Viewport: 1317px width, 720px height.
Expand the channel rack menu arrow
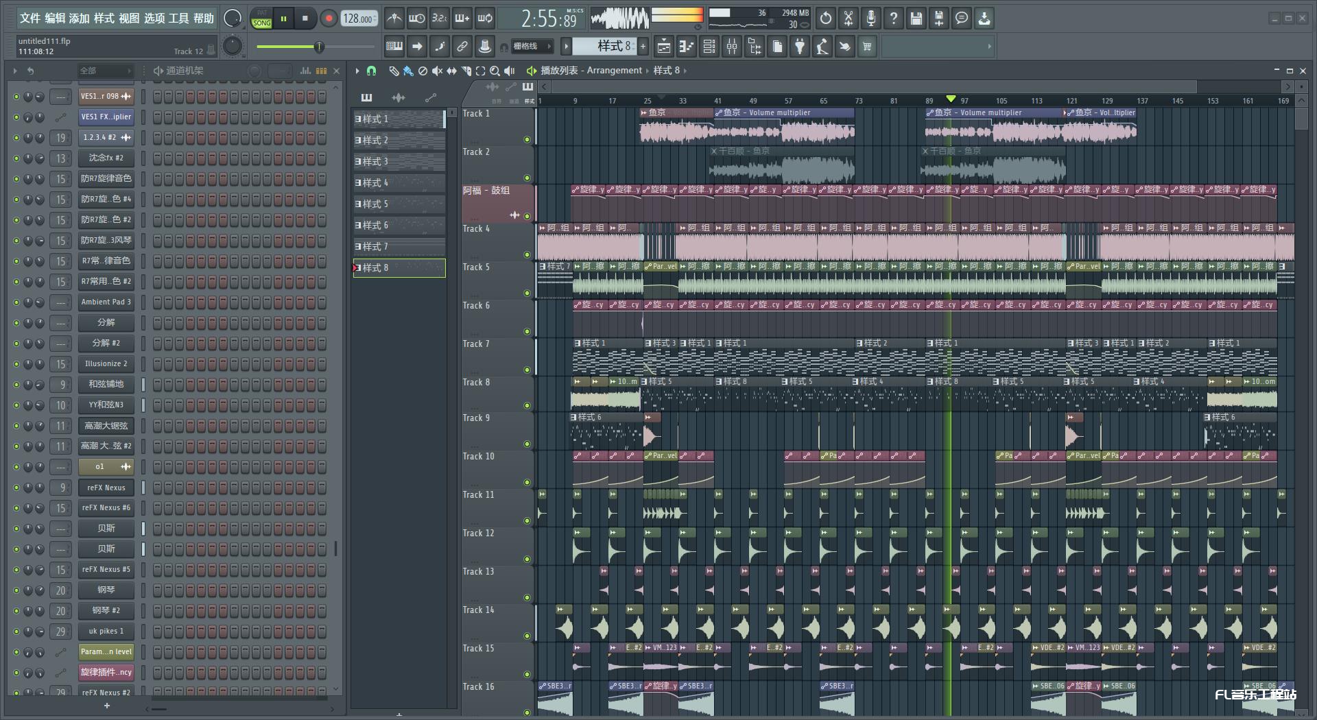[x=15, y=71]
